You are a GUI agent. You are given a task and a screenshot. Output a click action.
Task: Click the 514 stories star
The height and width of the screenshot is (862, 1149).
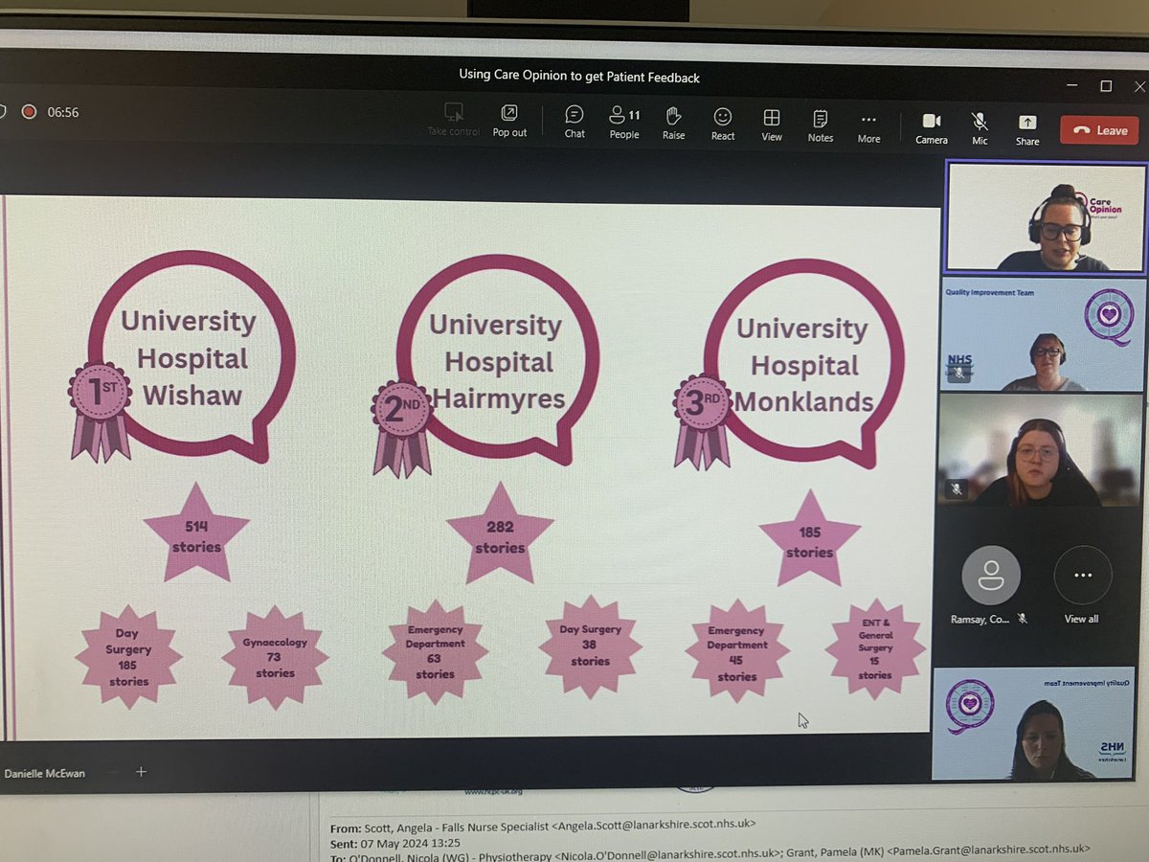pos(196,534)
